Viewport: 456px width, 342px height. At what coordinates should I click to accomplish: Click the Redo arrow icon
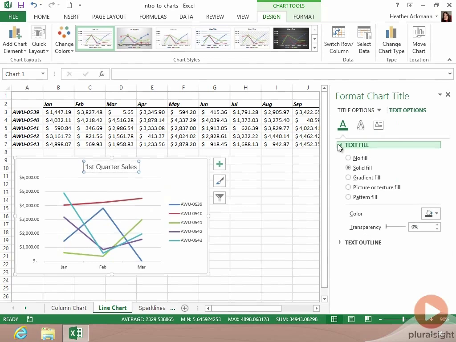52,5
